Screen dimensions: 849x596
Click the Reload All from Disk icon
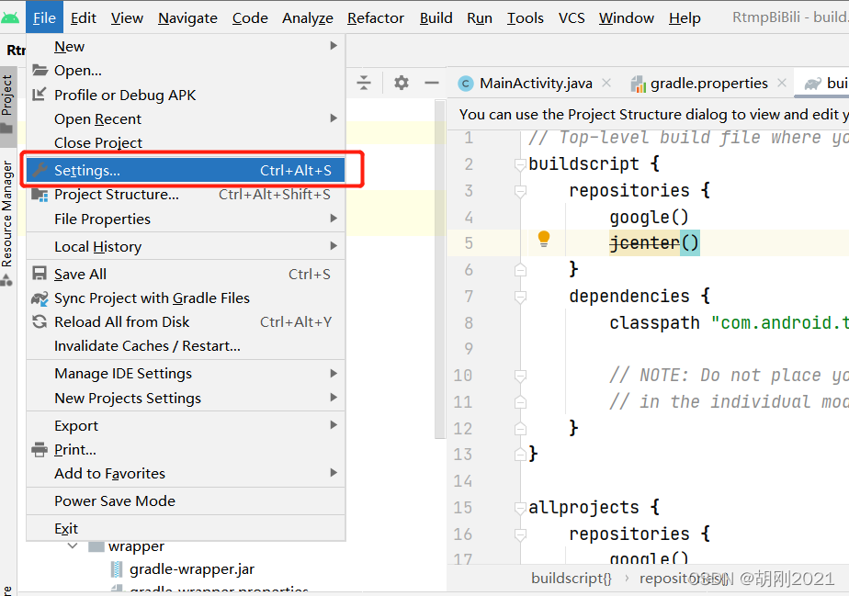40,322
